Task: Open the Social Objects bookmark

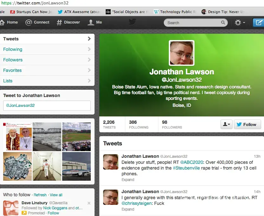Action: tap(127, 12)
